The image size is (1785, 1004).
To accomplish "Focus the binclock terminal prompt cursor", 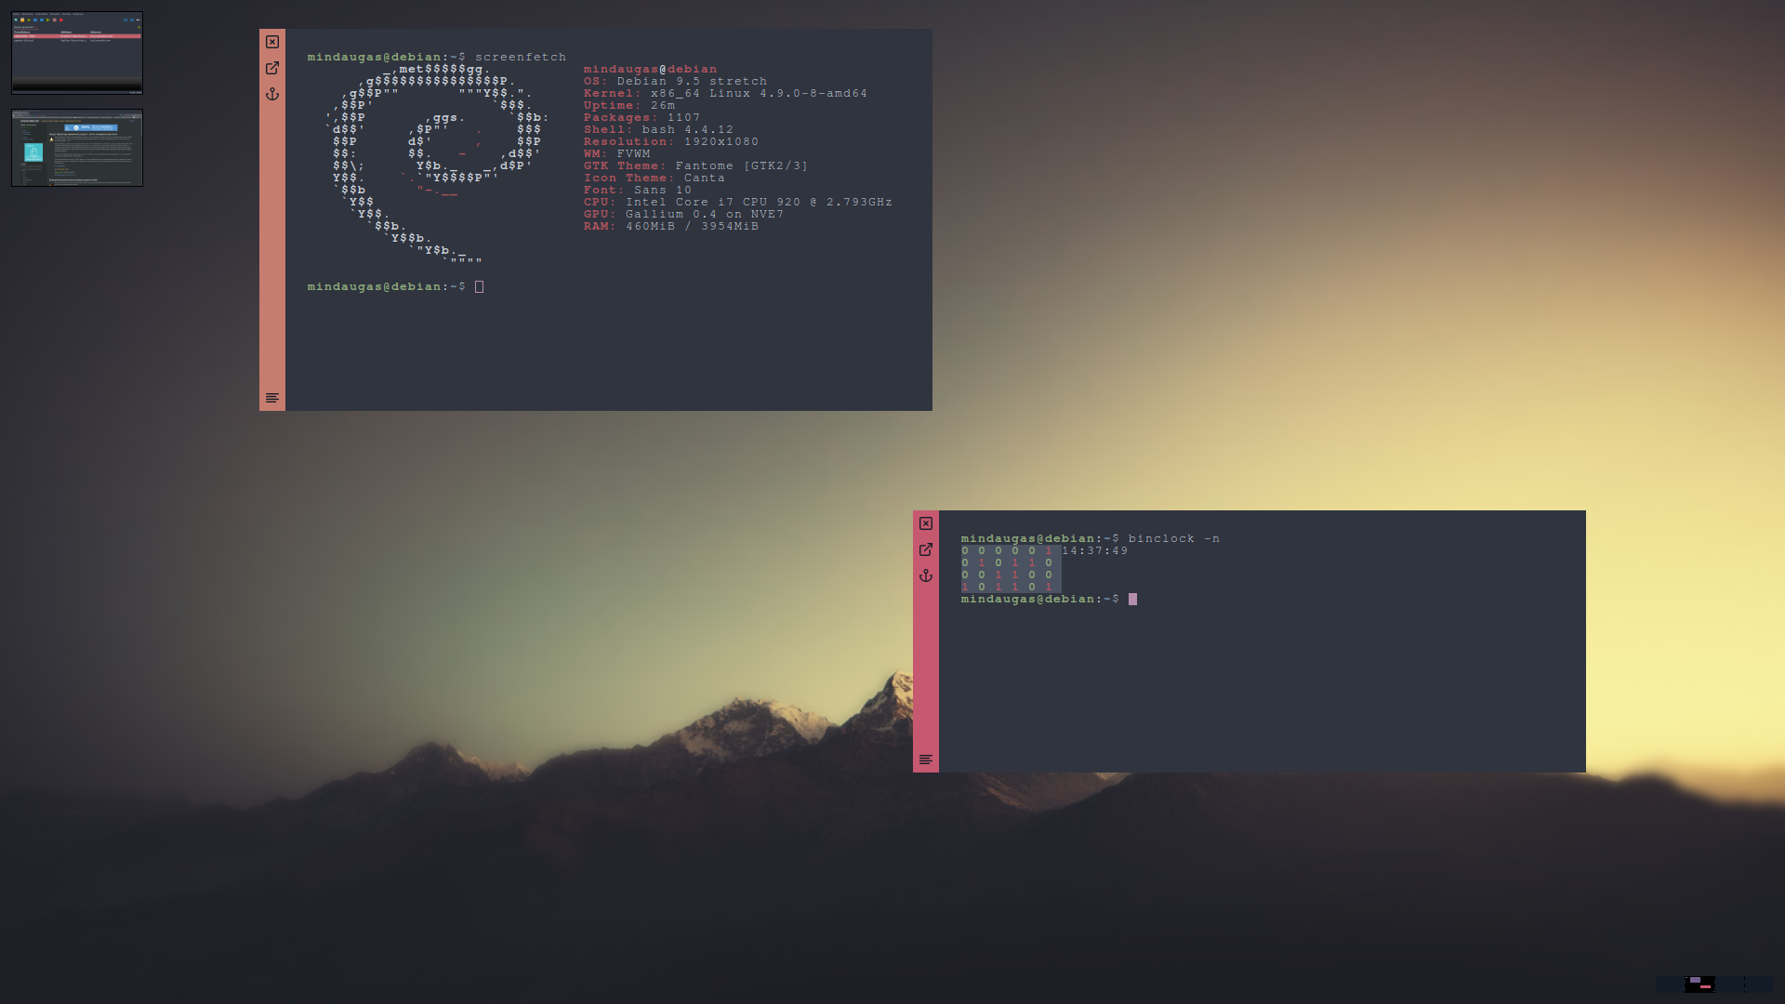I will (1132, 600).
